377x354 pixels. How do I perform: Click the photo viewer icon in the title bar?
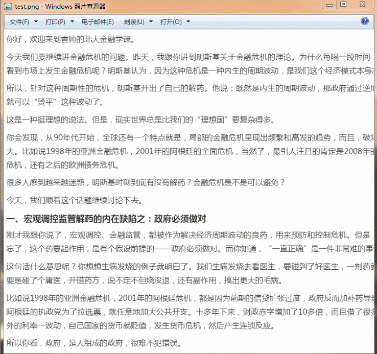click(x=8, y=7)
